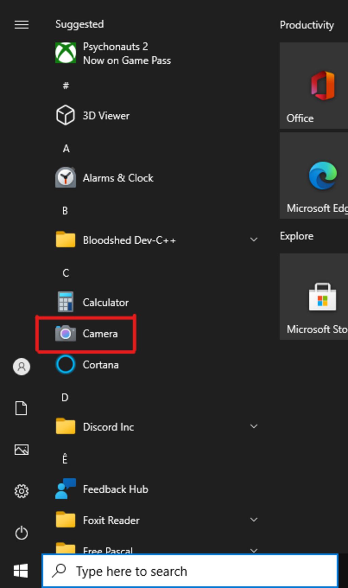Click the 'Productivity' group heading
This screenshot has height=588, width=348.
pyautogui.click(x=307, y=25)
